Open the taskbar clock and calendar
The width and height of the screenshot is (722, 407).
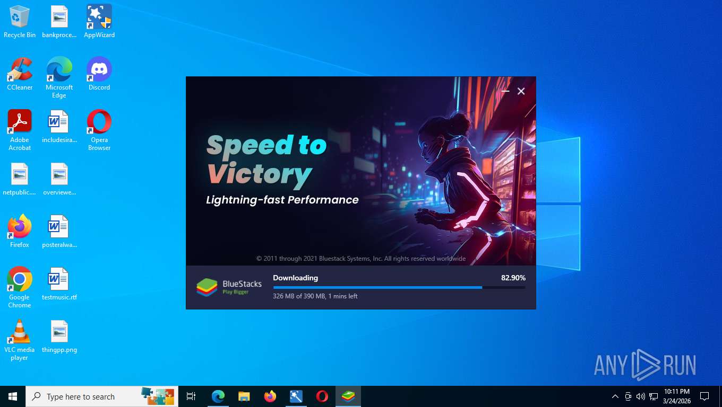coord(677,396)
